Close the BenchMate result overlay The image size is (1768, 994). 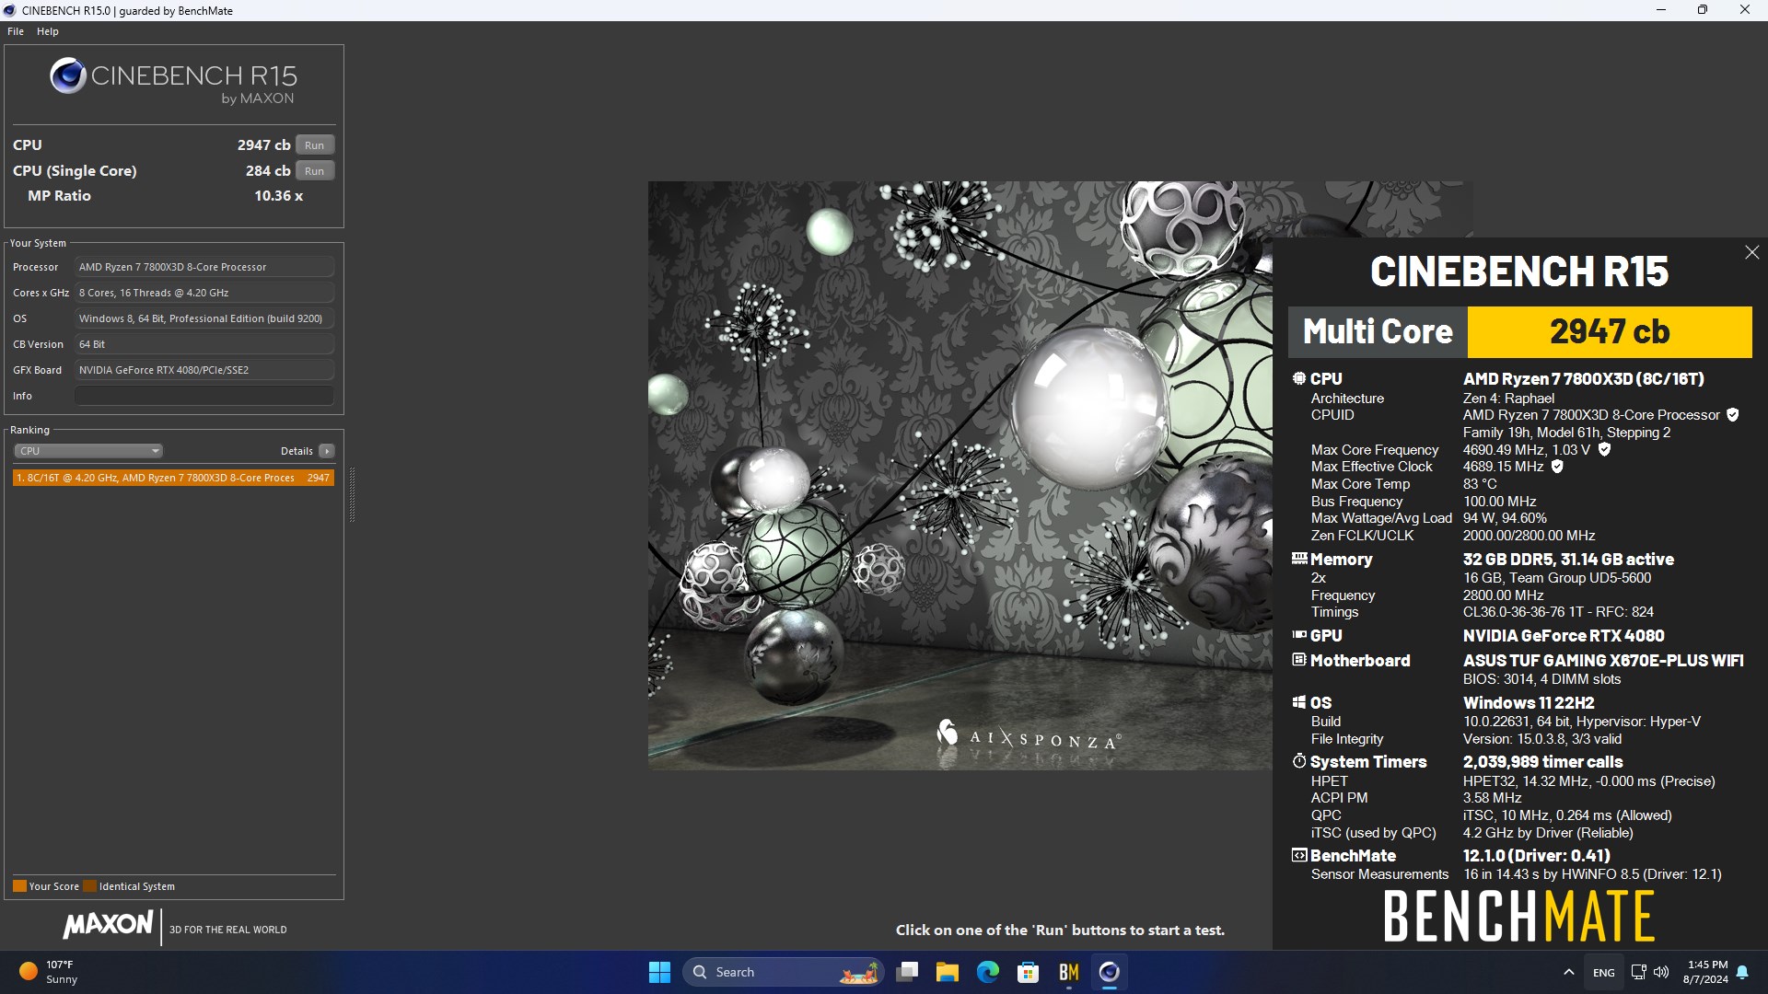pyautogui.click(x=1751, y=252)
